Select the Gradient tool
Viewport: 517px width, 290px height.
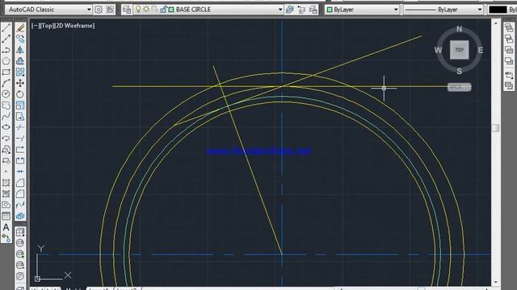click(6, 193)
